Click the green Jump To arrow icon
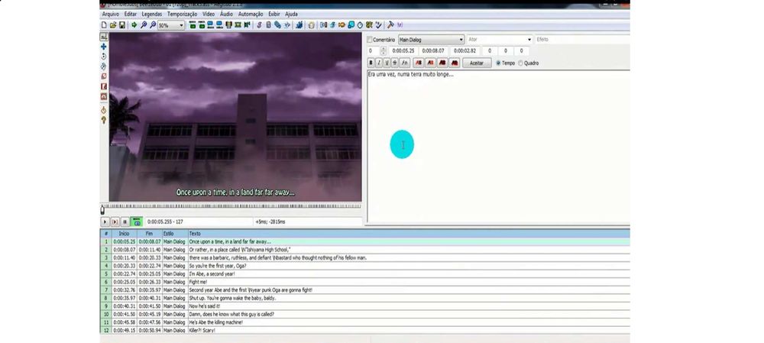This screenshot has height=343, width=764. [134, 25]
